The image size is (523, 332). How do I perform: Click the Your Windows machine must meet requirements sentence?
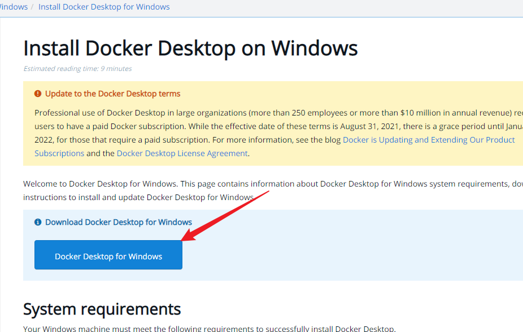[210, 329]
